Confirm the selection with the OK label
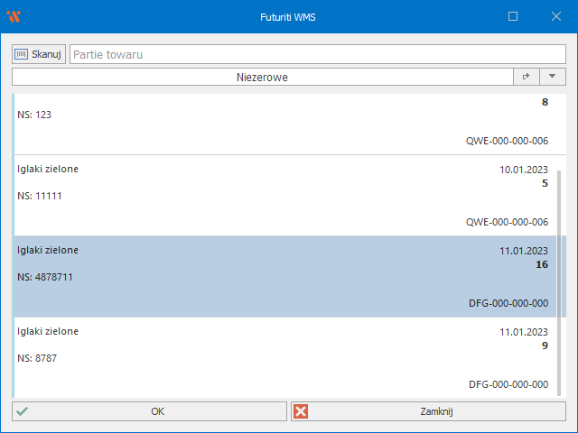Screen dimensions: 578x433 (x=158, y=411)
